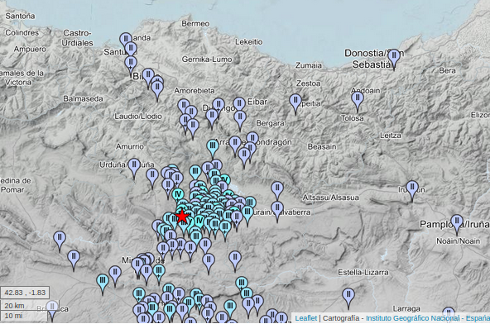490x324 pixels.
Task: Click the Gernika-Lumo place label
Action: [x=207, y=60]
